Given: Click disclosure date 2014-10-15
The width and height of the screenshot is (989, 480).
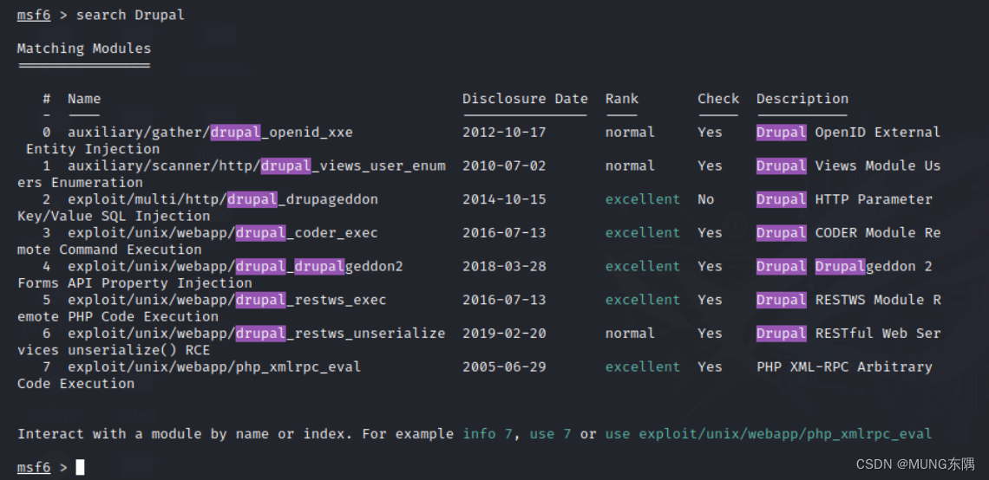Looking at the screenshot, I should coord(504,199).
